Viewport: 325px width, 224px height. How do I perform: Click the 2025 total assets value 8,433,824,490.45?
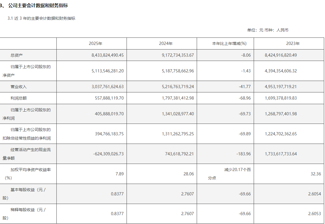point(108,55)
